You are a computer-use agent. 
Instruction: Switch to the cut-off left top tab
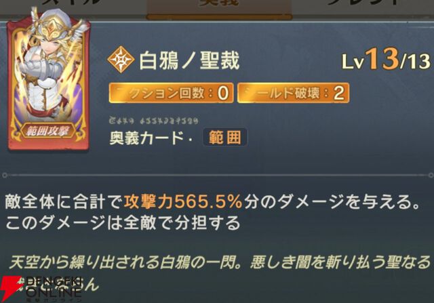click(73, 3)
